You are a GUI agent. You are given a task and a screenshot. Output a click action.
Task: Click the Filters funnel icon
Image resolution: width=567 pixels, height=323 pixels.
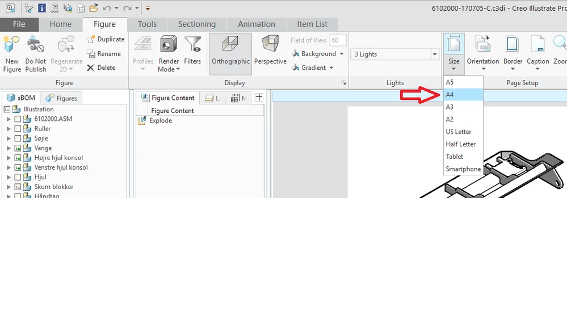[x=192, y=45]
